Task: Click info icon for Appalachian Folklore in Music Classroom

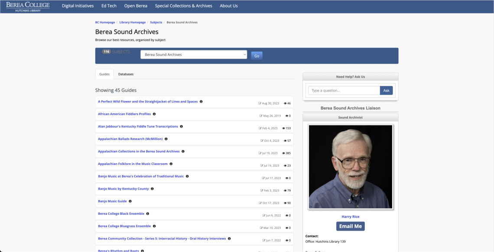Action: click(x=171, y=164)
